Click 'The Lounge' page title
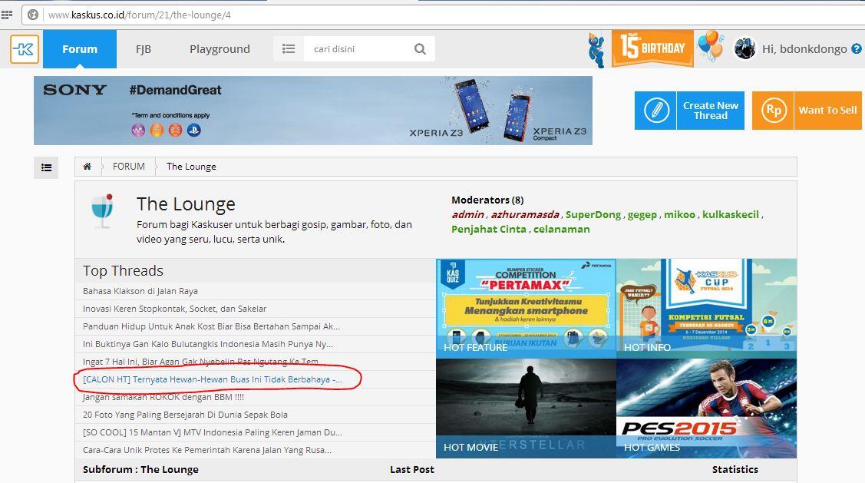Viewport: 865px width, 483px height. click(x=186, y=203)
